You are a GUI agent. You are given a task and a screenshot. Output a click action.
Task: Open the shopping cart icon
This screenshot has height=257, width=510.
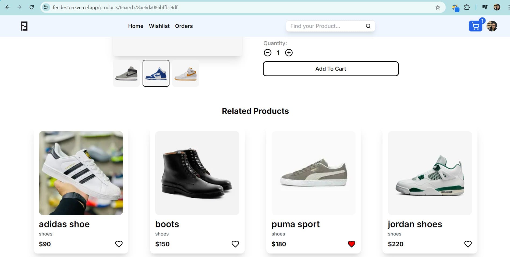pyautogui.click(x=475, y=26)
